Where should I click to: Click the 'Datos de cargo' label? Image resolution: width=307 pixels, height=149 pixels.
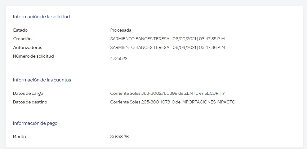(28, 93)
